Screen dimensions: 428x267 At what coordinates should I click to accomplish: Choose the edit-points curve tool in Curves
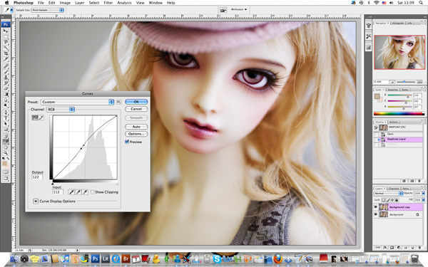(x=35, y=117)
